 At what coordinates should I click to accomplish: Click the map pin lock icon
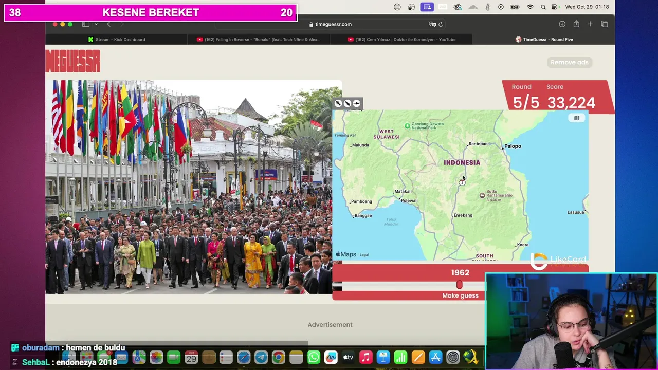357,104
